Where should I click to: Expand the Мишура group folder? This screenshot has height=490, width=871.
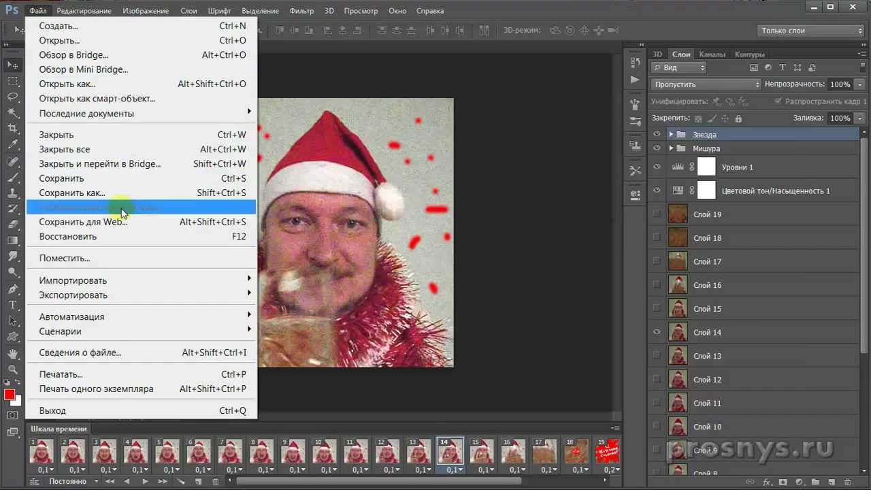(x=671, y=148)
